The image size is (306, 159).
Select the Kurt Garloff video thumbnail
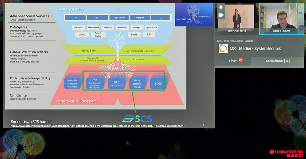(x=282, y=18)
